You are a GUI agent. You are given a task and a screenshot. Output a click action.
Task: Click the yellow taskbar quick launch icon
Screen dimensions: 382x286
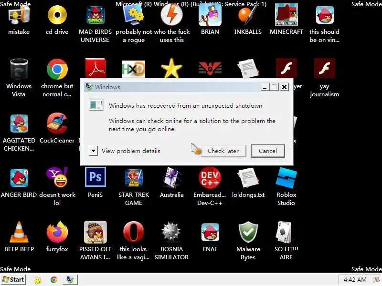pyautogui.click(x=38, y=280)
